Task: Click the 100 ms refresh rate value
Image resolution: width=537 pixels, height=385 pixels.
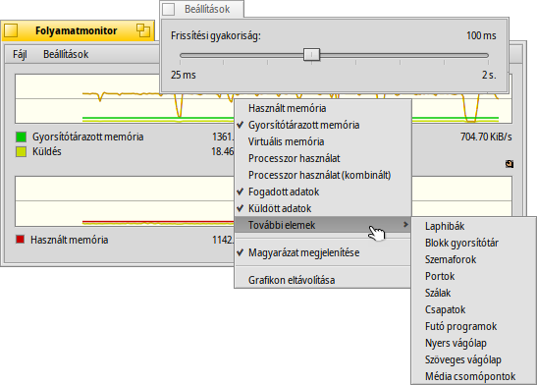Action: click(481, 35)
